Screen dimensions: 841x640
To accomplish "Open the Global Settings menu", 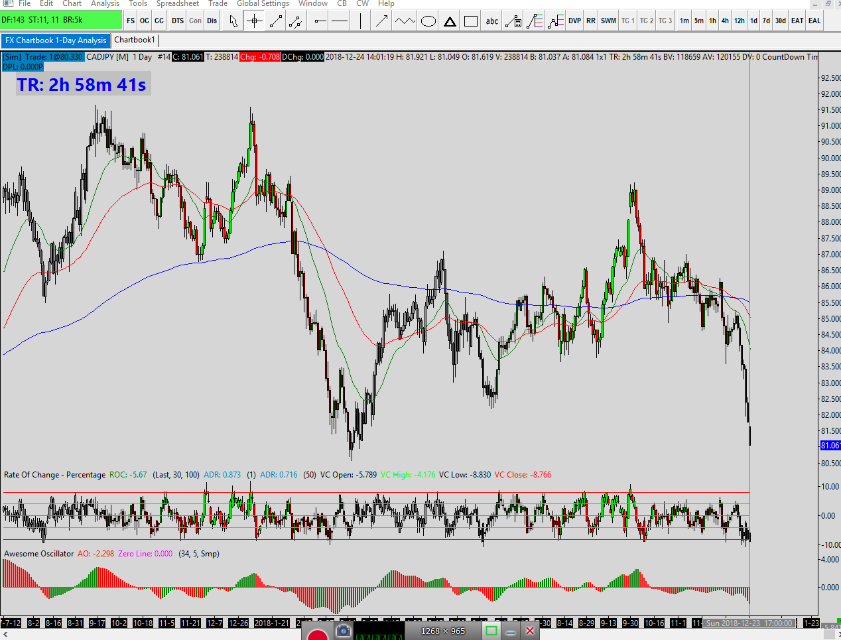I will pyautogui.click(x=263, y=3).
